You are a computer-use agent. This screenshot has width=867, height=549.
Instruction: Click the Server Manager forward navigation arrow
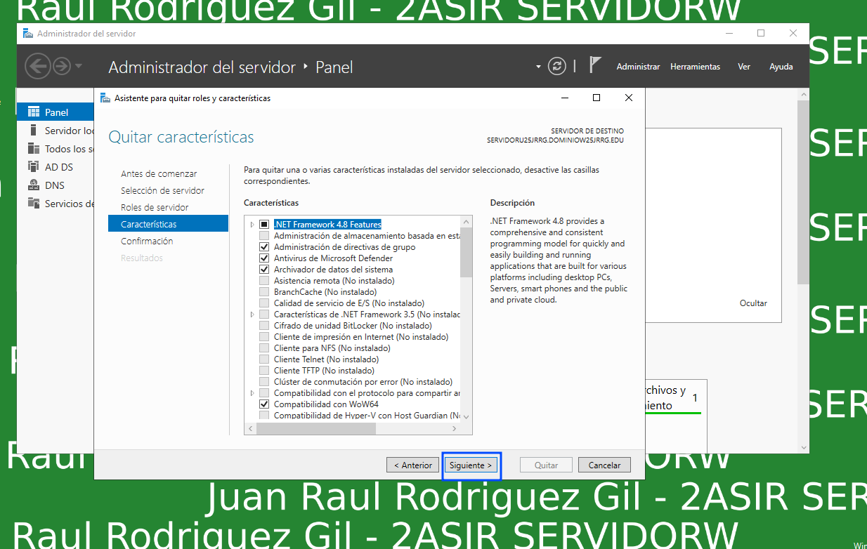point(62,66)
